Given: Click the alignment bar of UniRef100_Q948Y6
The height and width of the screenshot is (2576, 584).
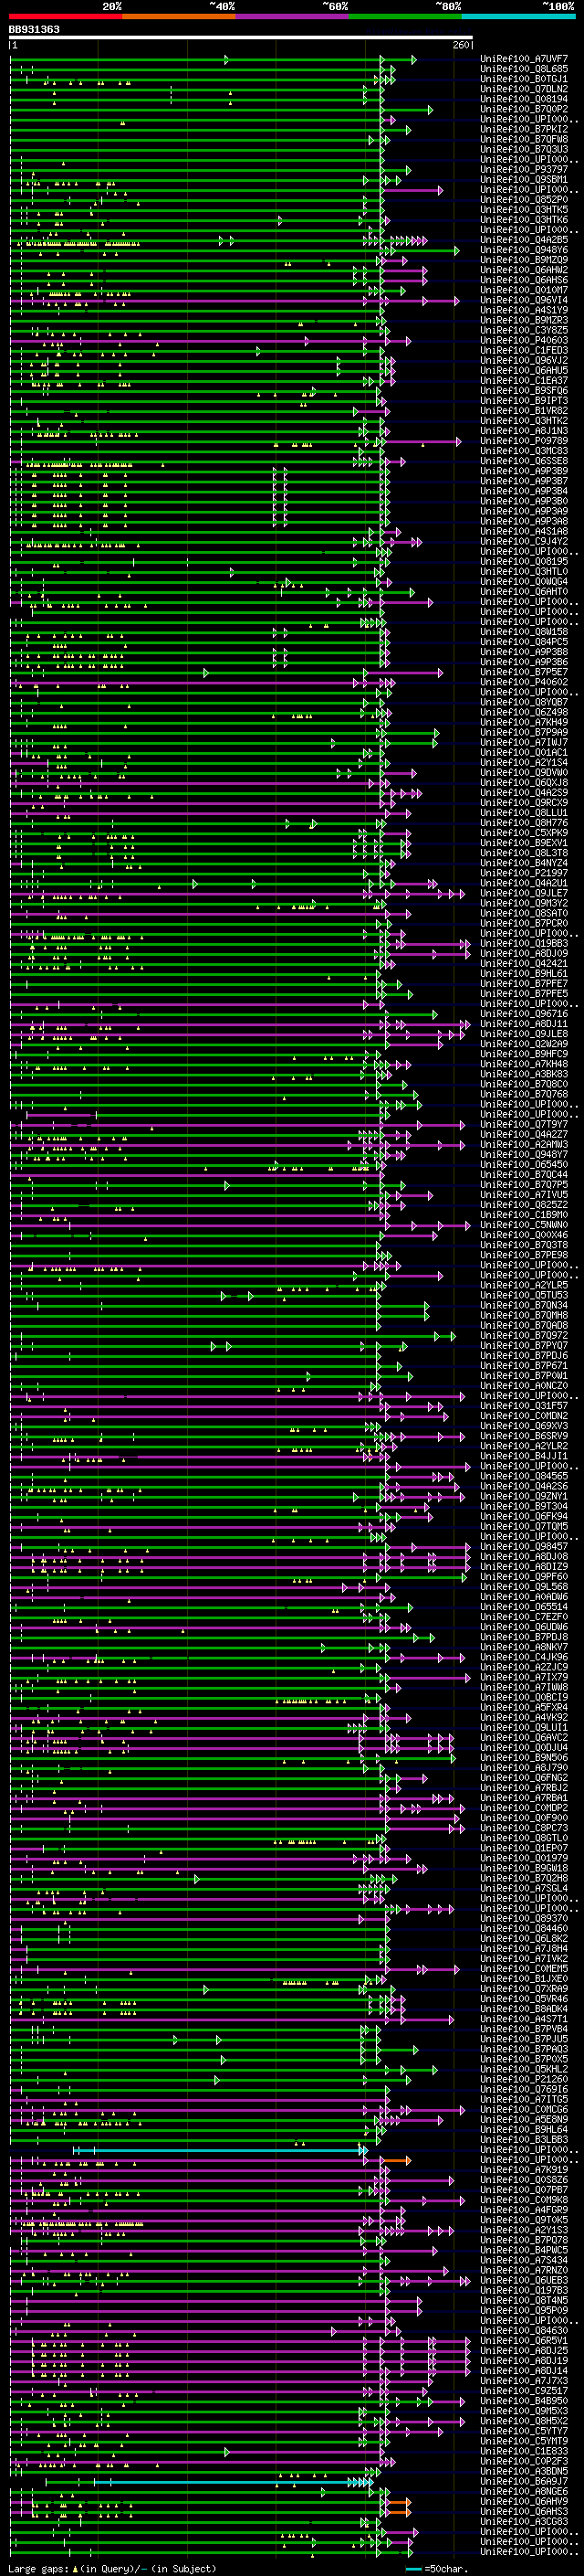Looking at the screenshot, I should pos(234,250).
